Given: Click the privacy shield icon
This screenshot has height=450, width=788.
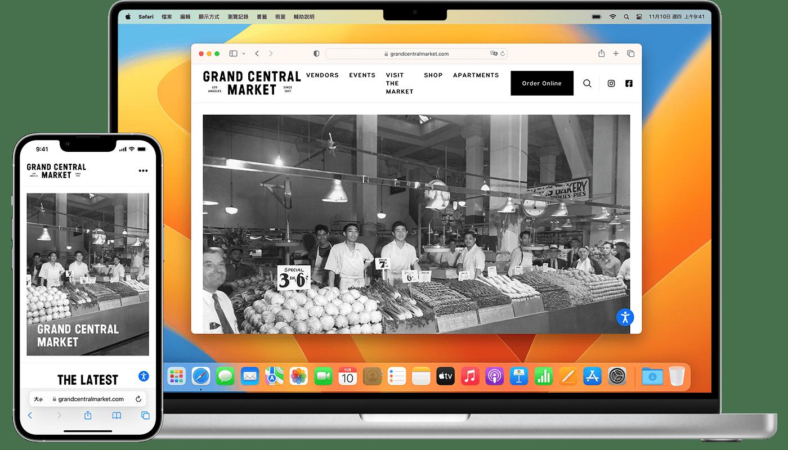Looking at the screenshot, I should pyautogui.click(x=316, y=53).
